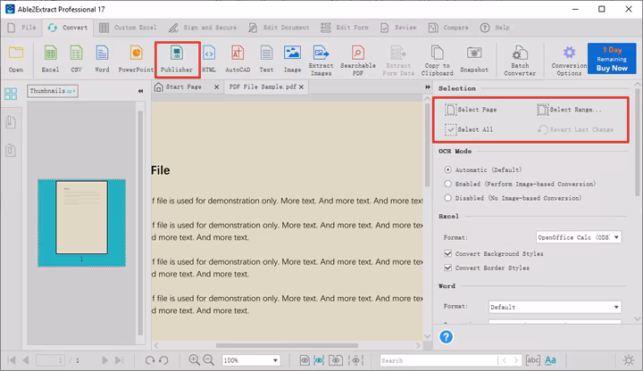The width and height of the screenshot is (643, 371).
Task: Switch to the Review tab
Action: tap(398, 28)
